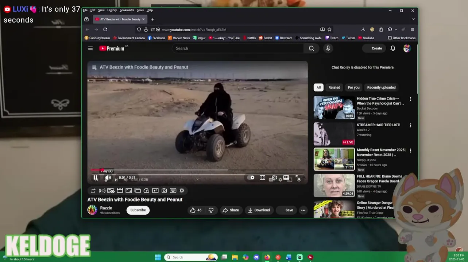This screenshot has width=468, height=262.
Task: Open the Other Bookmarks folder
Action: click(402, 38)
